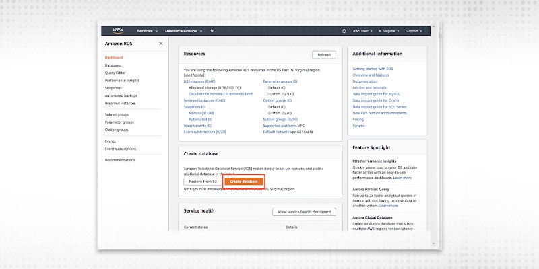539x269 pixels.
Task: Click View service health dashboard button
Action: click(304, 212)
